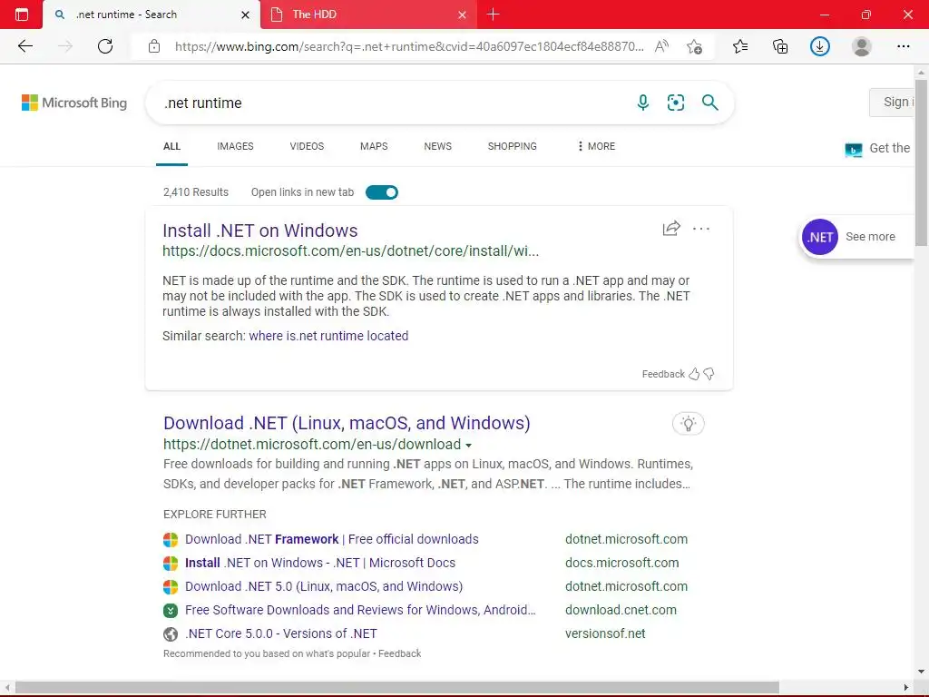
Task: Reload the page with refresh icon
Action: [x=105, y=46]
